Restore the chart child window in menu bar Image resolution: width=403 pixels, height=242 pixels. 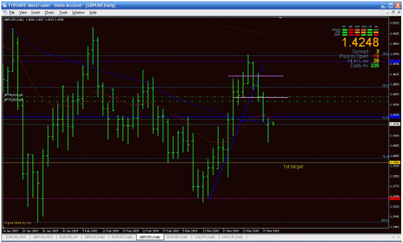(393, 12)
